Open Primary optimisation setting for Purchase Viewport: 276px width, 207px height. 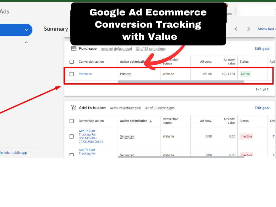(x=125, y=74)
